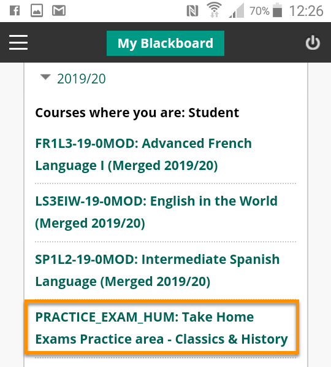
Task: Collapse the 2019/20 section triangle
Action: point(45,77)
